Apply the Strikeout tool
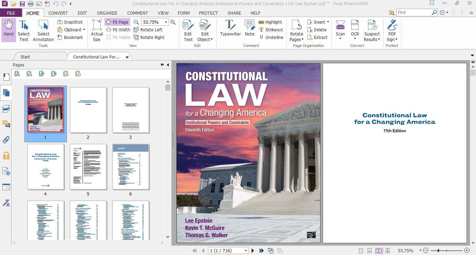 [x=271, y=30]
